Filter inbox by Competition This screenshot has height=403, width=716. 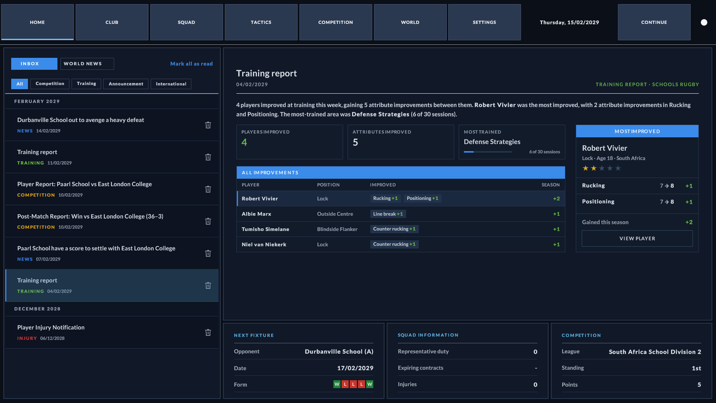(50, 84)
